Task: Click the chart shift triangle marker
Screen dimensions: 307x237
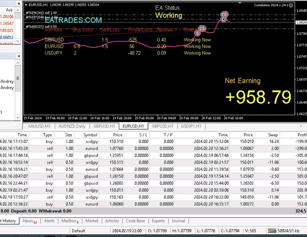Action: (240, 3)
